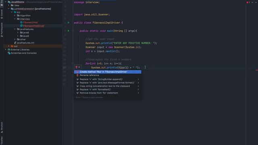This screenshot has height=145, width=258.
Task: Expand the Algorithm package
Action: (x=15, y=15)
